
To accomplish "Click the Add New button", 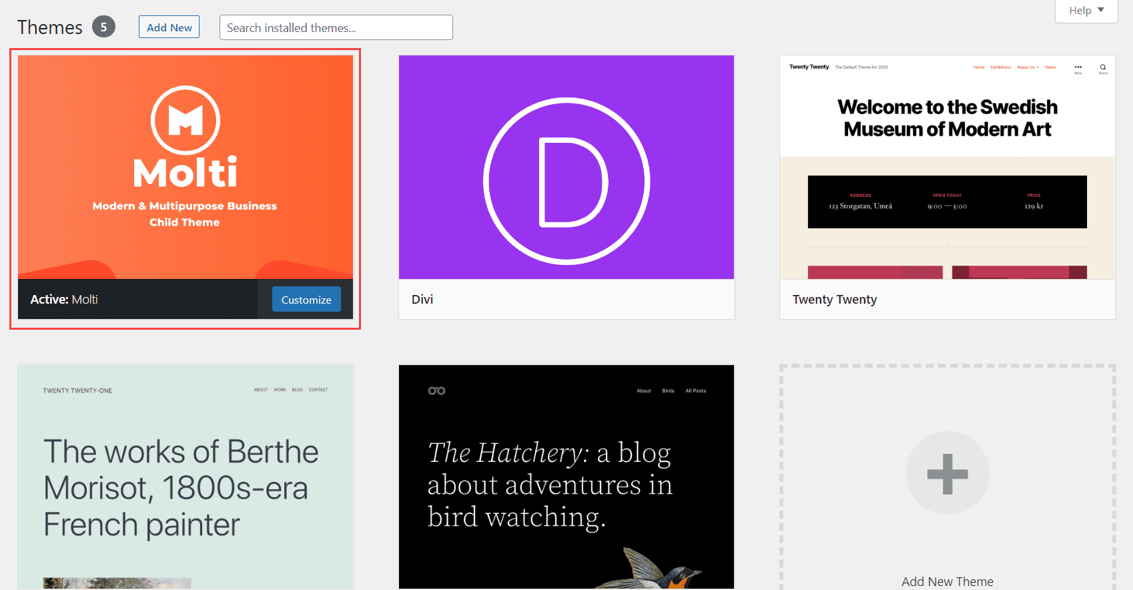I will [x=169, y=27].
